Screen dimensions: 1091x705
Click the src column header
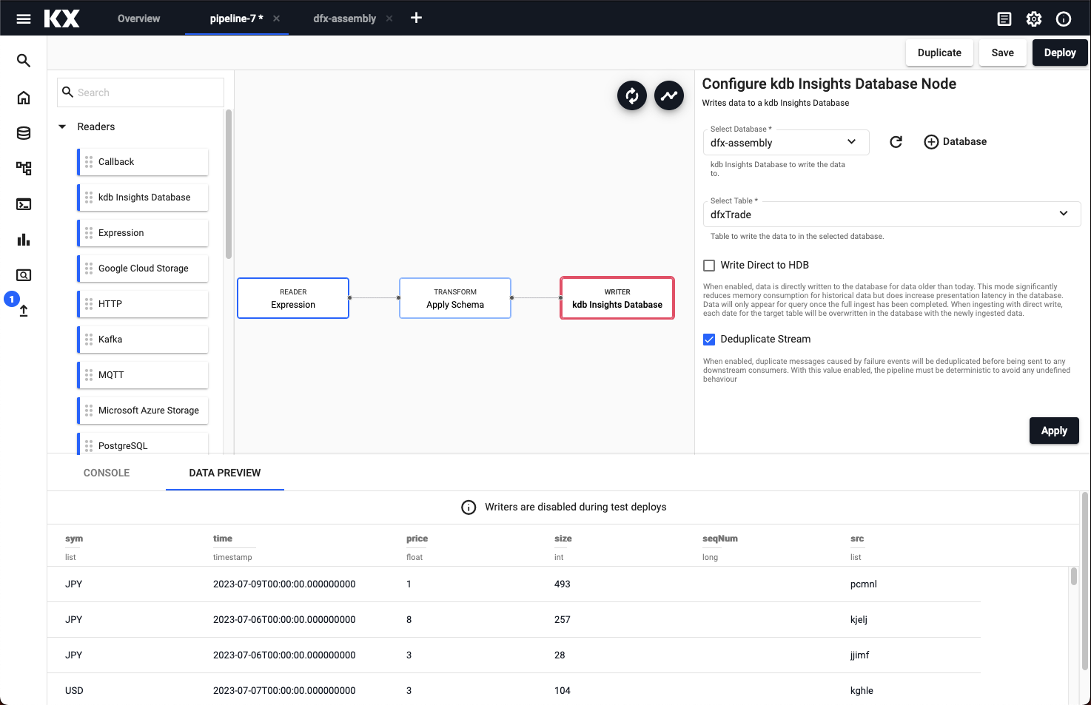pos(857,539)
